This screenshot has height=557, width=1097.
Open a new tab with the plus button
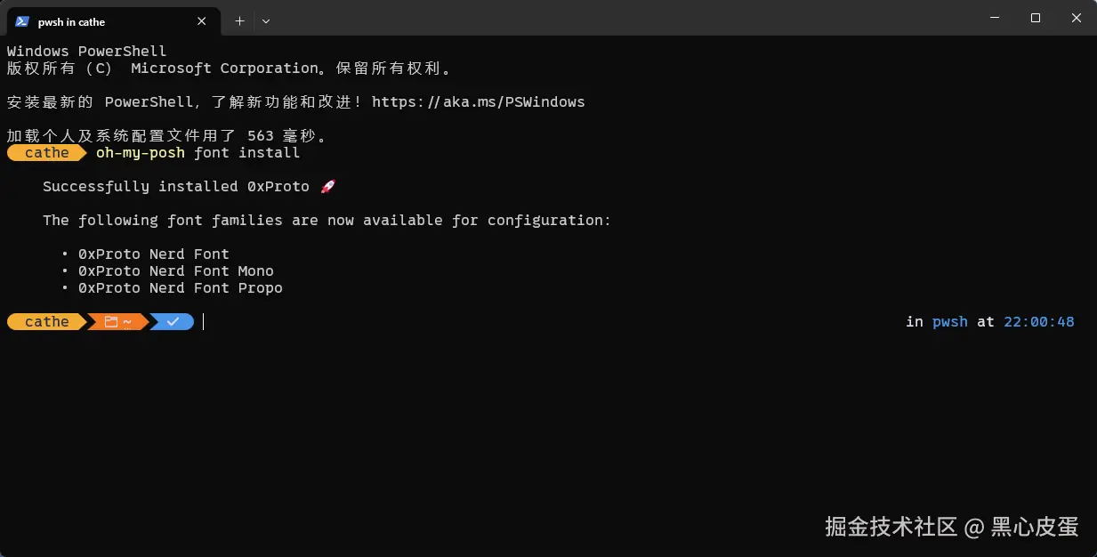point(239,20)
